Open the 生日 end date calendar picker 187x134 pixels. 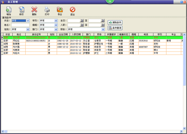click(x=103, y=21)
